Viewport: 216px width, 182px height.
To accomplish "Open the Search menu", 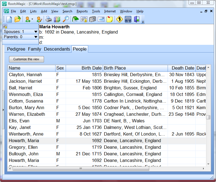I will pos(67,11).
